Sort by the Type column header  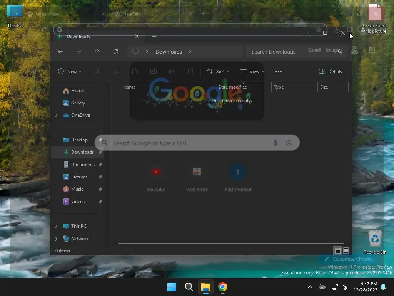(x=279, y=87)
